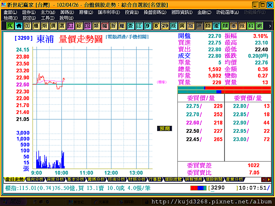
Task: Switch to the 財務分析 tab
Action: (x=137, y=179)
